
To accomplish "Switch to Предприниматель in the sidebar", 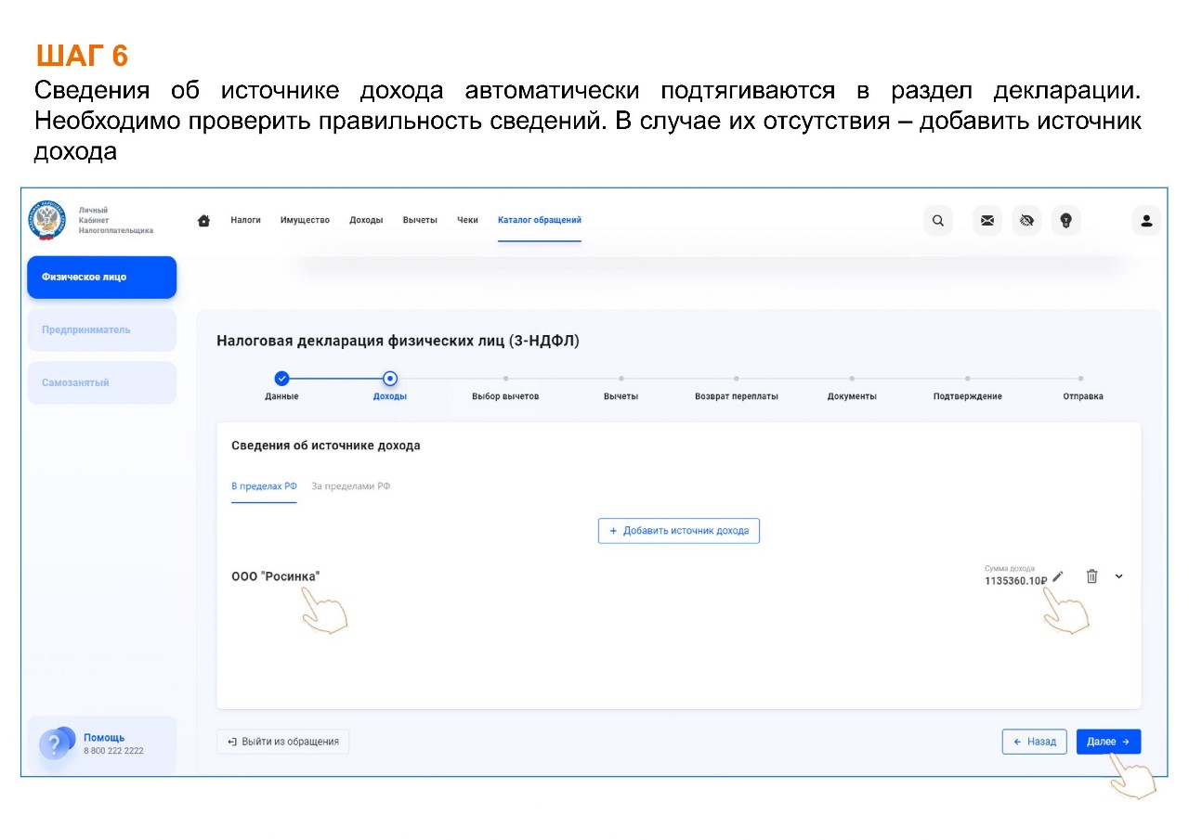I will (101, 330).
